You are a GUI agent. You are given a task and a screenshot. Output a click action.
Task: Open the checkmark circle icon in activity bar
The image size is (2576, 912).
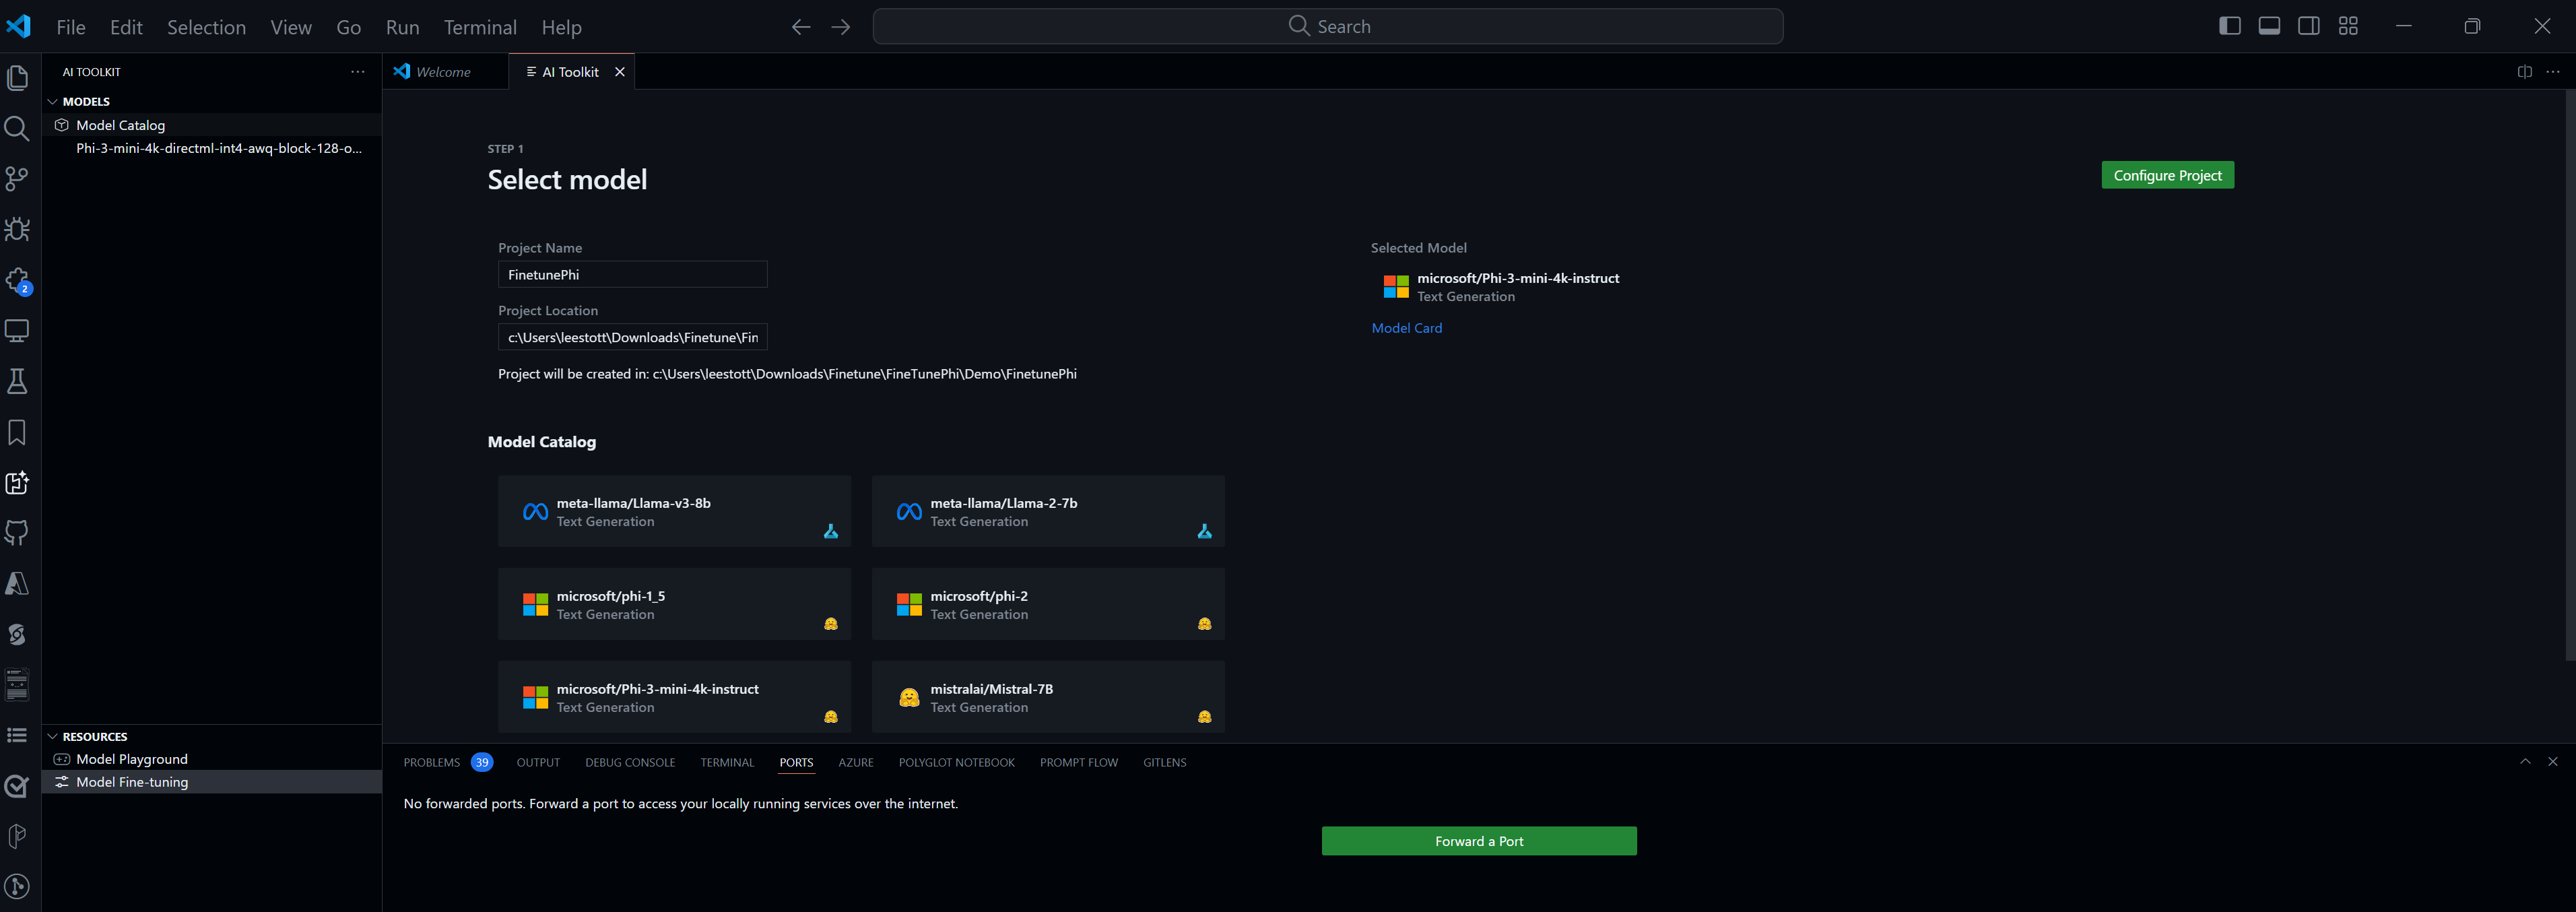point(17,786)
